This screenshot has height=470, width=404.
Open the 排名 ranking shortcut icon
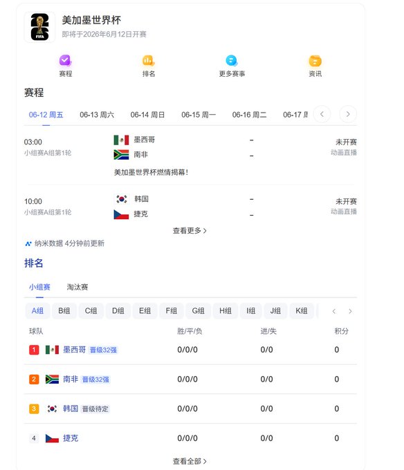click(149, 61)
